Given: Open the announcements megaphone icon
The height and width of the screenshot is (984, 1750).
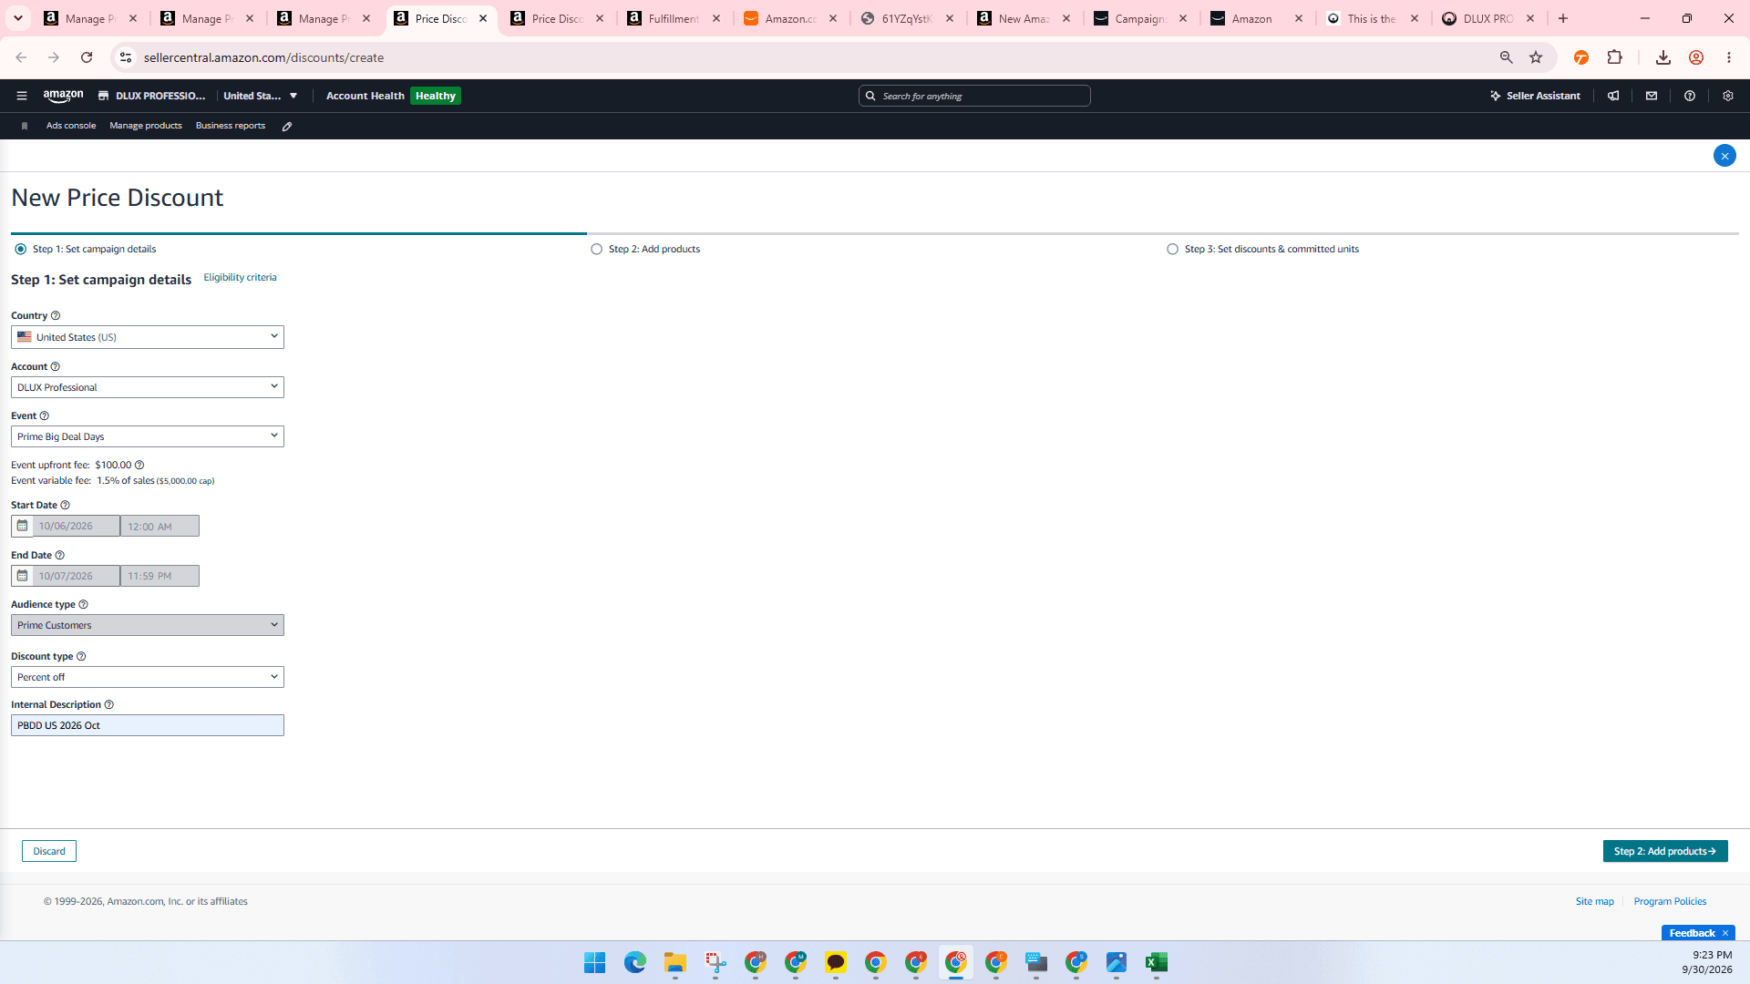Looking at the screenshot, I should click(1613, 96).
